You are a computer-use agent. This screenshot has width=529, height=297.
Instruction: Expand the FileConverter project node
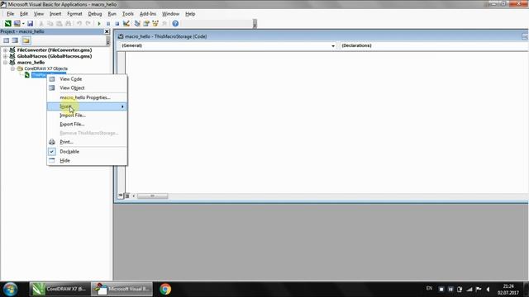click(x=5, y=49)
